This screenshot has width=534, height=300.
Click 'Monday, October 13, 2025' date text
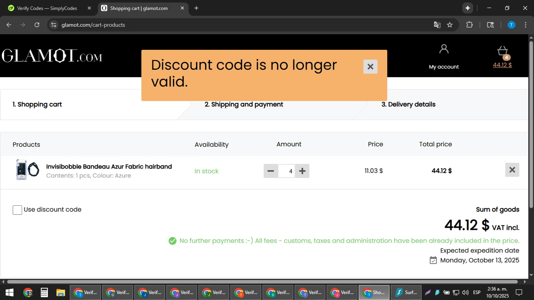[480, 260]
